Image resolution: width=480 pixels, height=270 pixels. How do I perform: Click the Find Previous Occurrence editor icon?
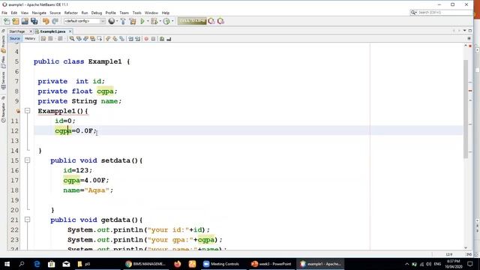coord(79,38)
